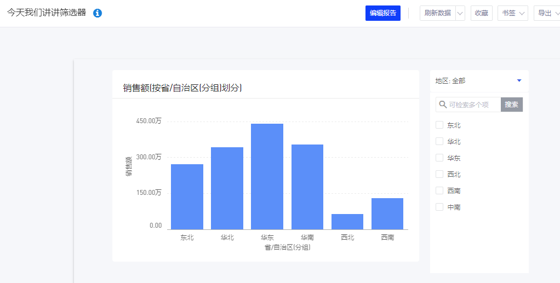Click the blue info icon beside title
The height and width of the screenshot is (283, 560).
[x=98, y=13]
